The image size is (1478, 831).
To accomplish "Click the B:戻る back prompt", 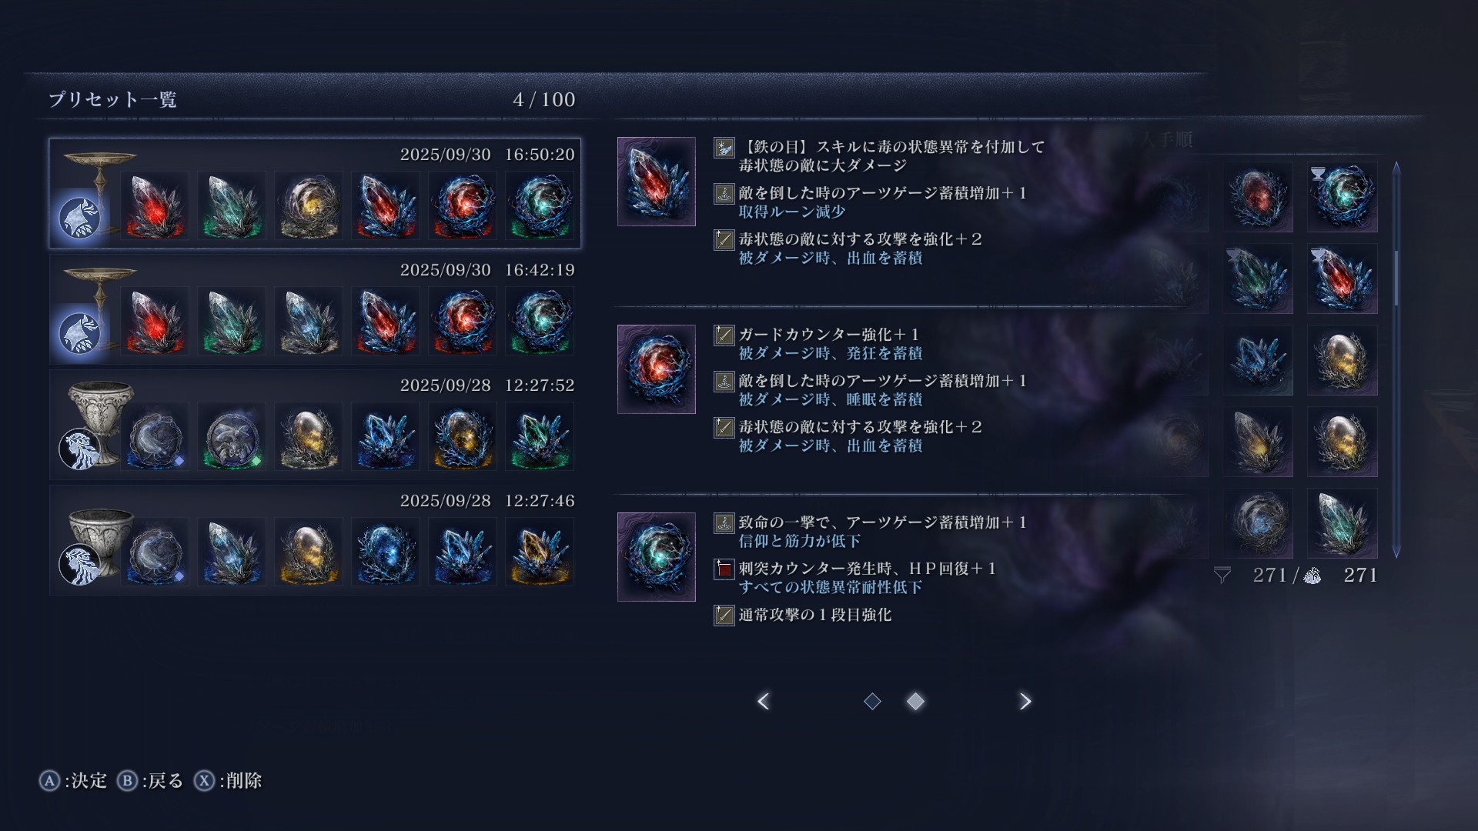I will pos(151,781).
